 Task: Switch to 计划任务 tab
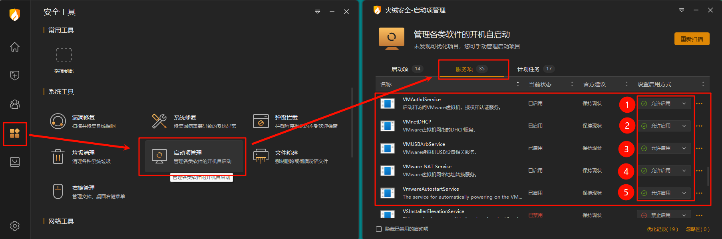[x=535, y=69]
